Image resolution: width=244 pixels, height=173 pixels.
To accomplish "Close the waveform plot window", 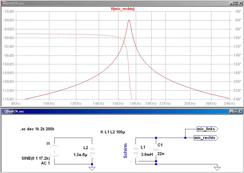I will click(240, 3).
